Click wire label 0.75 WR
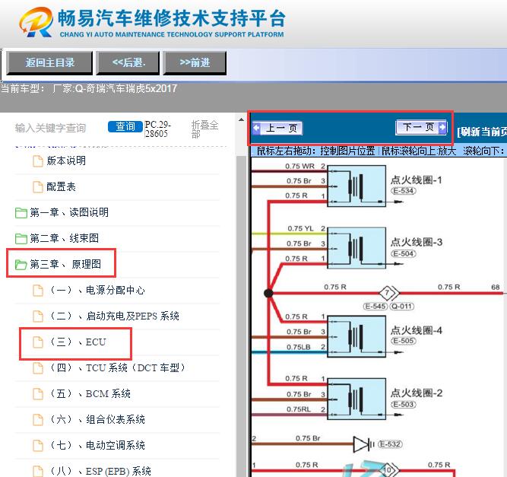The width and height of the screenshot is (507, 477). pos(299,167)
